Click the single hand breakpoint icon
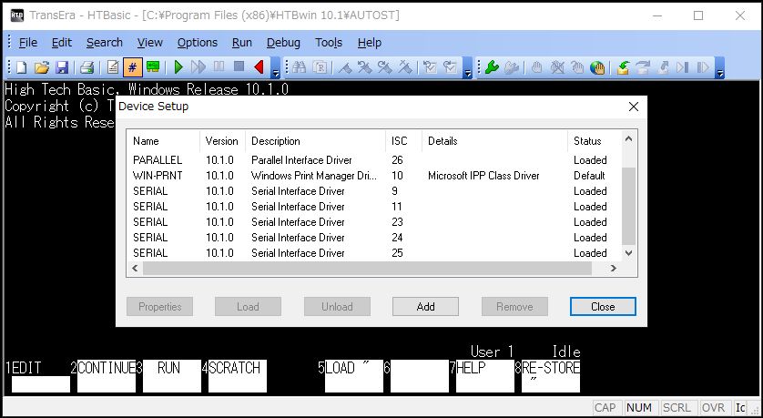The width and height of the screenshot is (763, 418). click(x=536, y=67)
